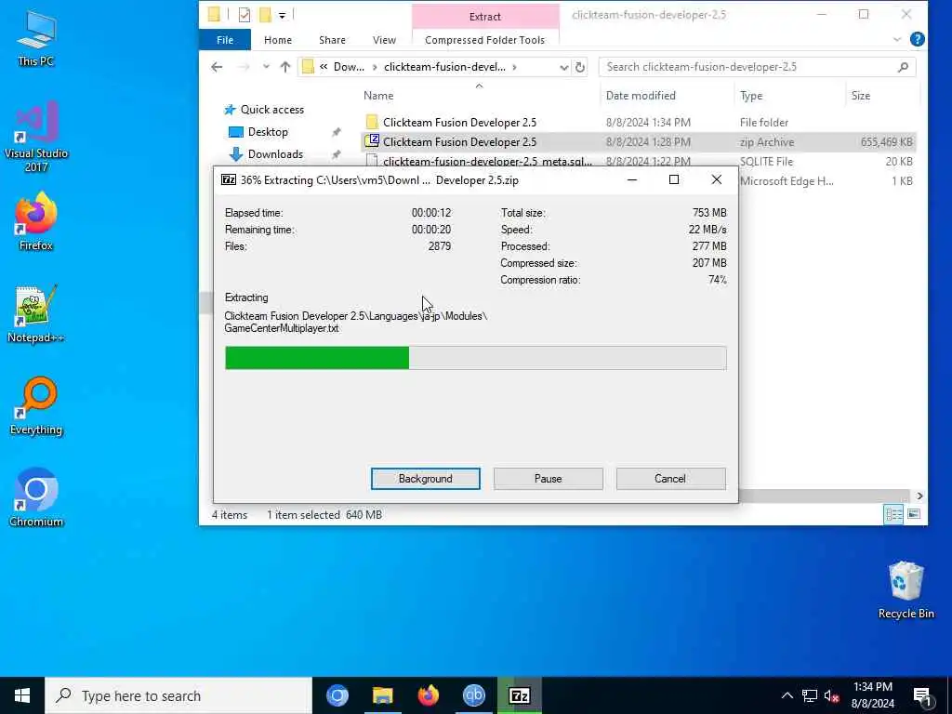Image resolution: width=952 pixels, height=714 pixels.
Task: Open the notification center icon
Action: click(921, 695)
